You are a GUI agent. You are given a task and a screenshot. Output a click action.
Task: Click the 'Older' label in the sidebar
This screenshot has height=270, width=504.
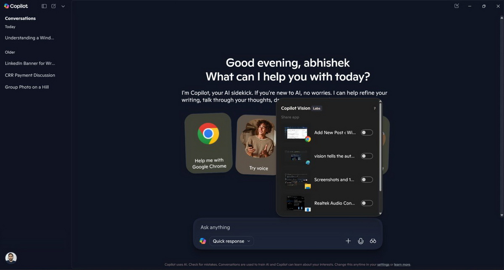pyautogui.click(x=10, y=52)
